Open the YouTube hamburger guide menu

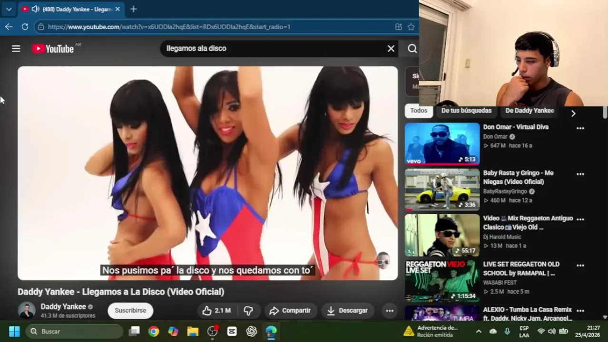pyautogui.click(x=16, y=48)
